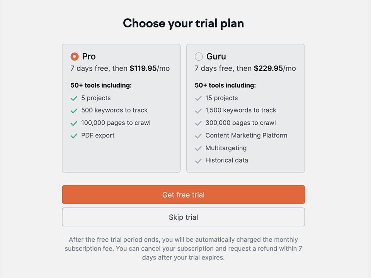Screen dimensions: 371x278
Task: Click the Choose your trial plan heading
Action: (x=183, y=24)
